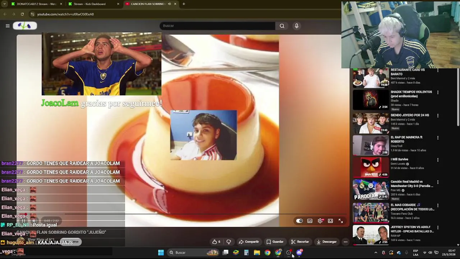Open options menu for SIENDO JOYERO video
This screenshot has height=259, width=460.
coord(438,115)
